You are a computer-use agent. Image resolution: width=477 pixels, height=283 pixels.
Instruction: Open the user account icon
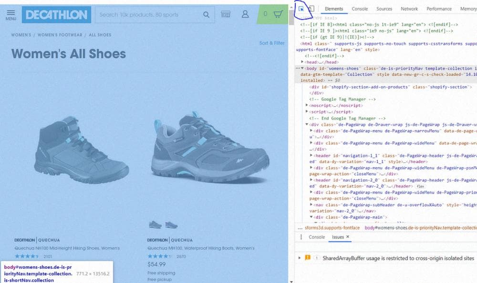coord(245,14)
